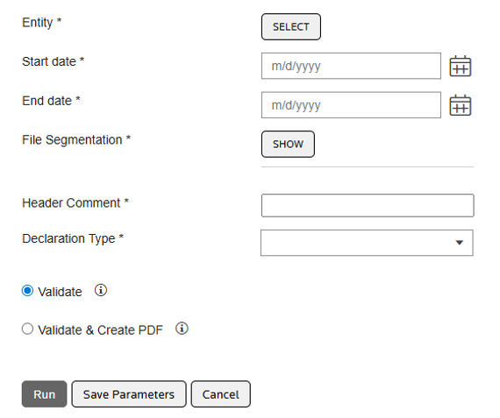Screen dimensions: 500x418
Task: Cancel the parameters form
Action: click(221, 394)
